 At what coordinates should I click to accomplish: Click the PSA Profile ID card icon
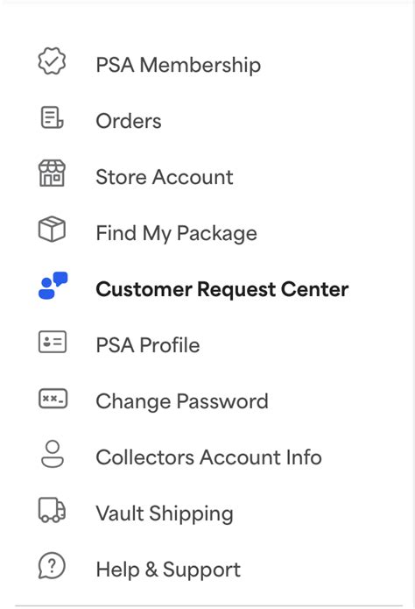coord(53,342)
